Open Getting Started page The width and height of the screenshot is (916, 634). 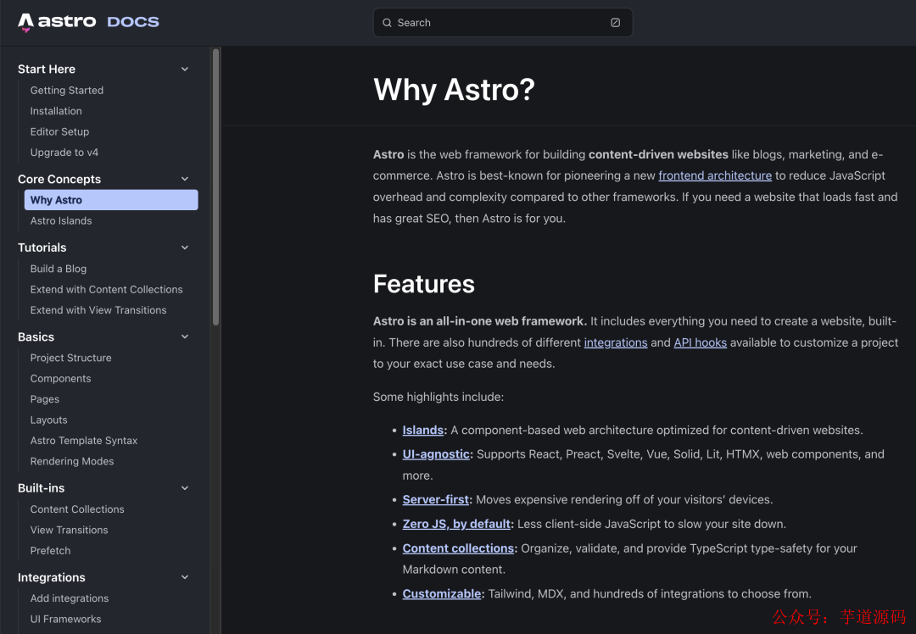pyautogui.click(x=67, y=91)
